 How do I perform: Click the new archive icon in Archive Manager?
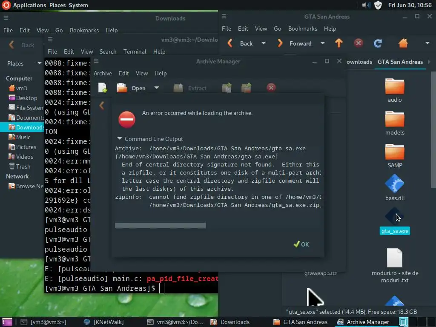click(x=102, y=88)
